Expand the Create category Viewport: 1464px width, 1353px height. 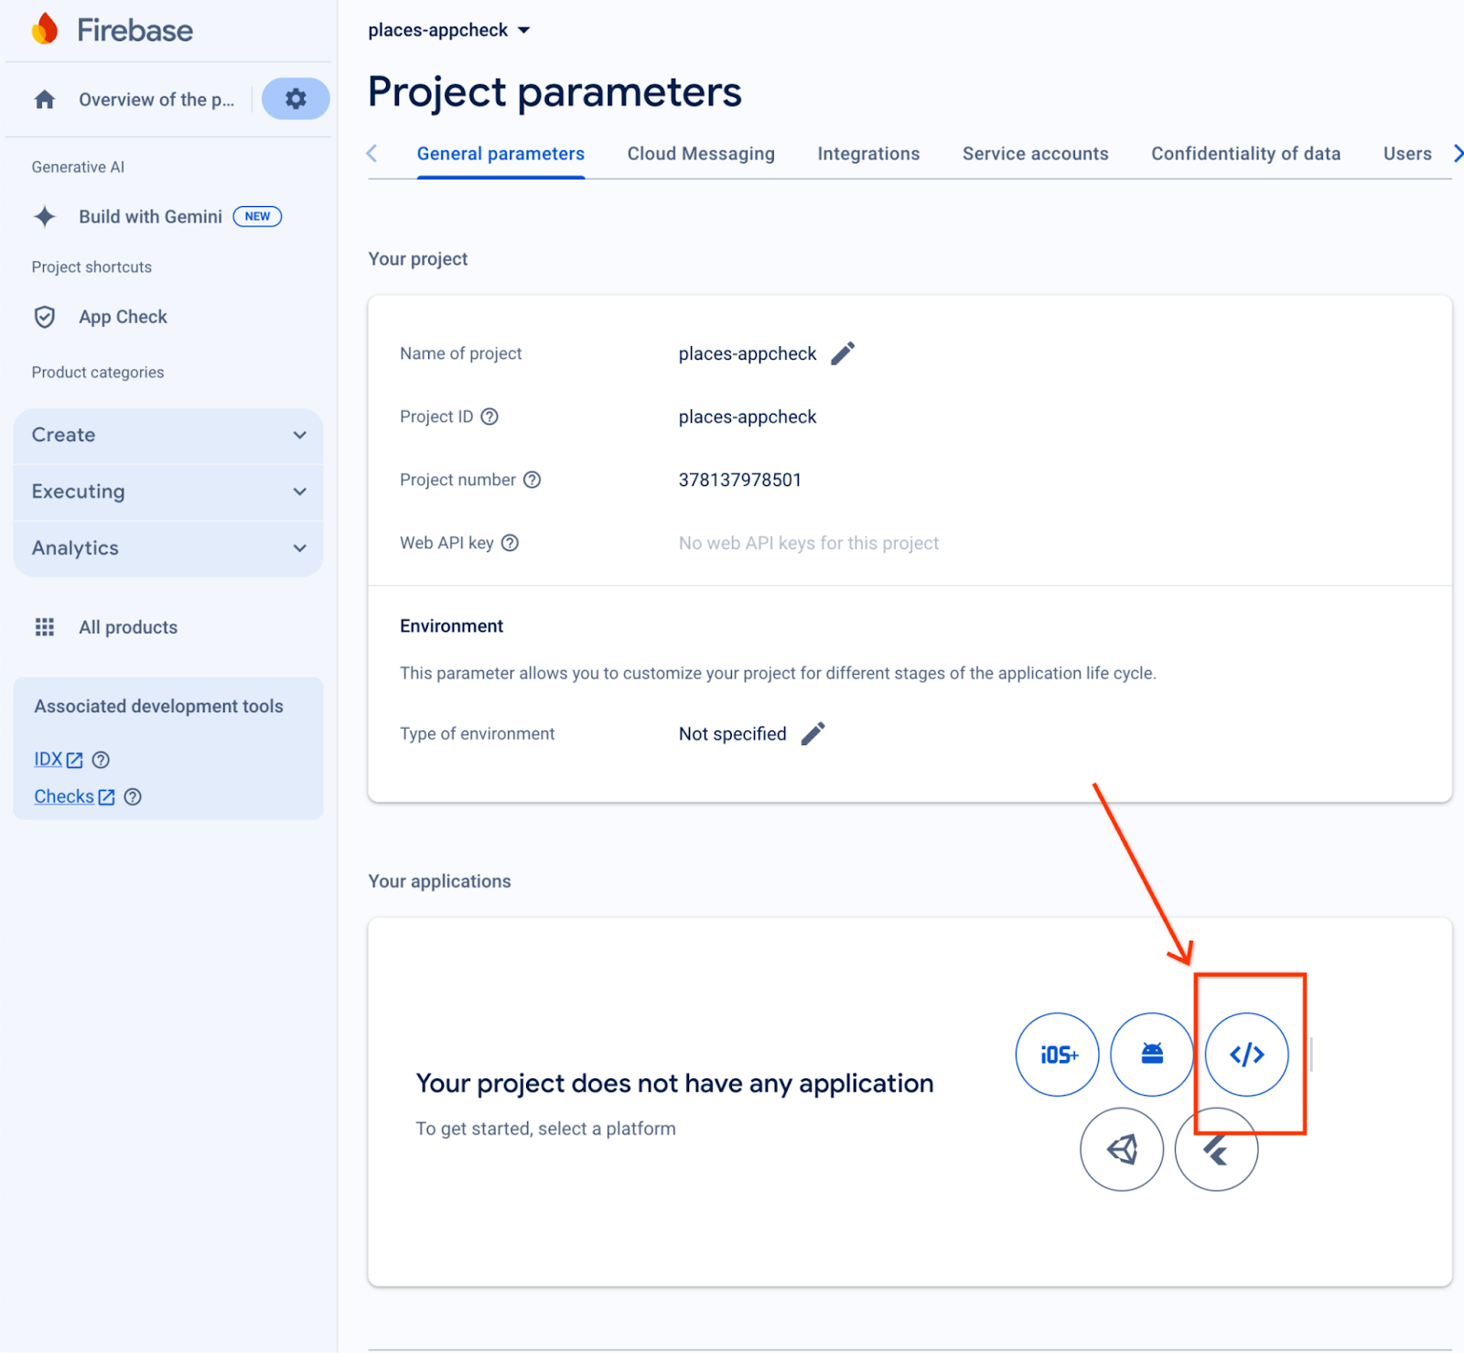click(168, 435)
